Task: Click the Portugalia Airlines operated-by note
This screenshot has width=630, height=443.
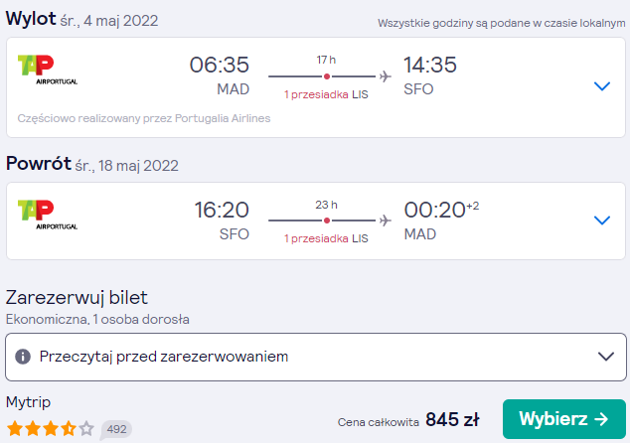Action: (144, 118)
